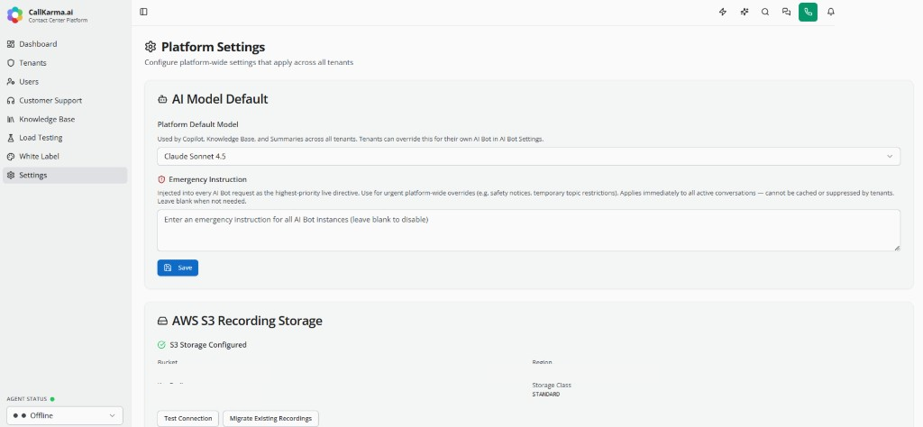Click Test Connection button
The image size is (923, 427).
point(187,418)
